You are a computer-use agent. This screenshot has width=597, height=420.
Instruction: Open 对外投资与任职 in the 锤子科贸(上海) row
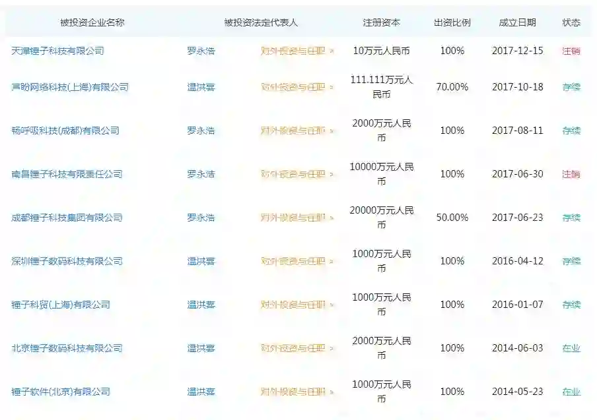(297, 305)
